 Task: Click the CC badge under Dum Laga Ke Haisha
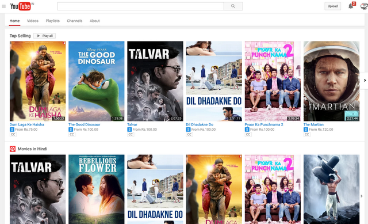pos(13,134)
